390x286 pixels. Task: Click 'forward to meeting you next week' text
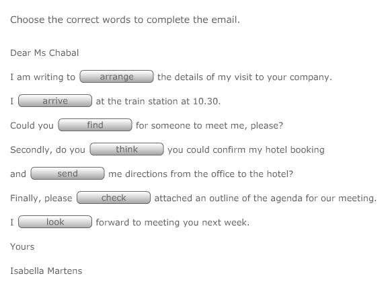pos(171,223)
